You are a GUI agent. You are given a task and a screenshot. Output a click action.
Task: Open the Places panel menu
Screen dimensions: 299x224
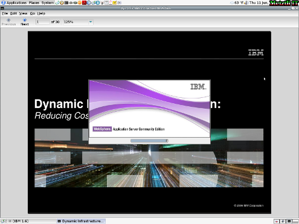click(x=34, y=2)
